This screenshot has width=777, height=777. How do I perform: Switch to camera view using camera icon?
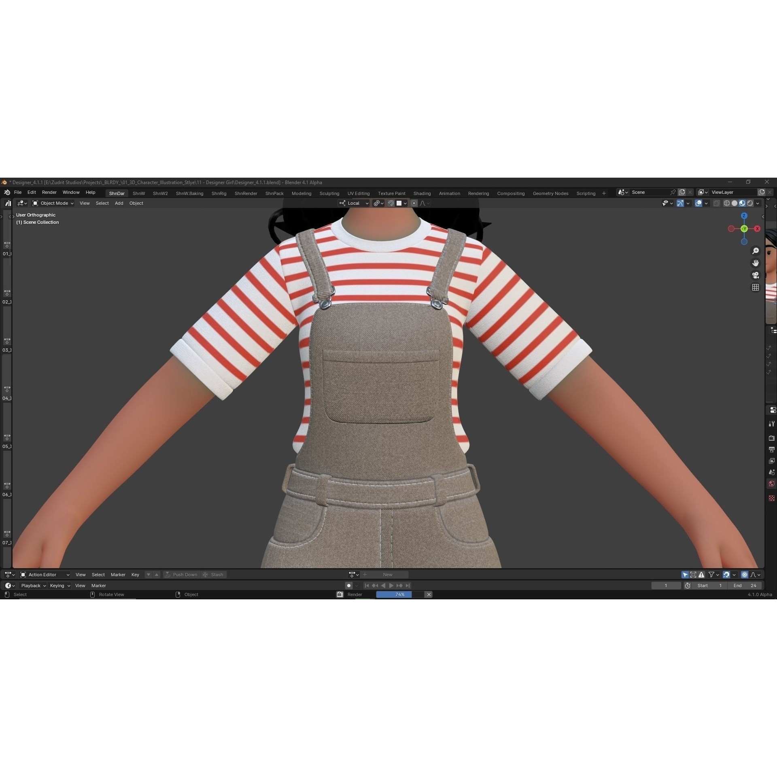click(755, 275)
